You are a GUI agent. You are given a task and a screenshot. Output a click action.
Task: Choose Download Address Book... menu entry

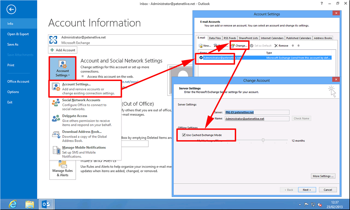pyautogui.click(x=85, y=136)
